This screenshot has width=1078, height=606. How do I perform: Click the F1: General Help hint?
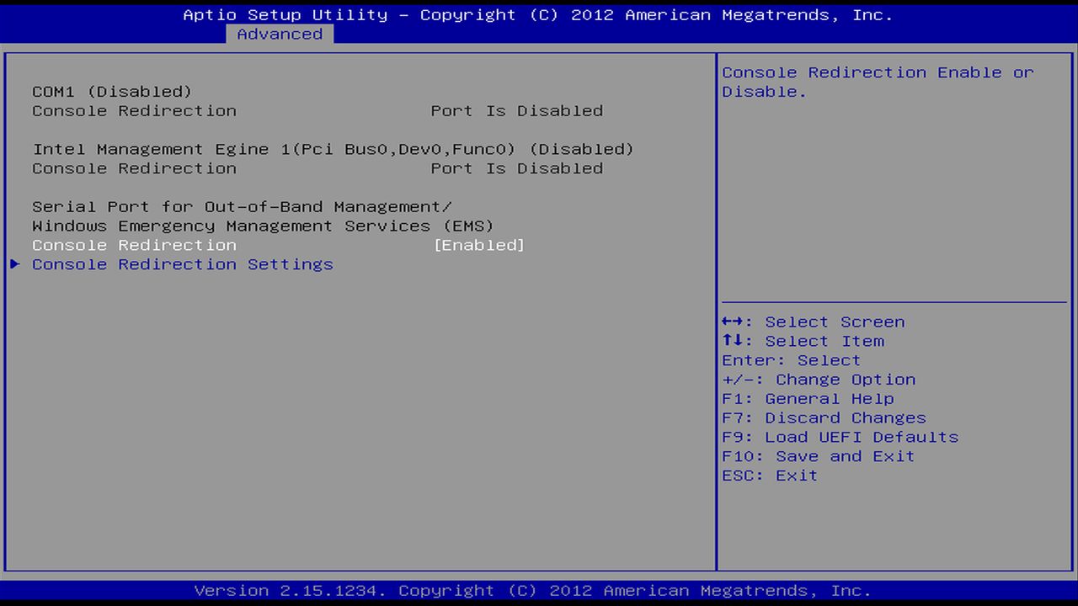[808, 399]
